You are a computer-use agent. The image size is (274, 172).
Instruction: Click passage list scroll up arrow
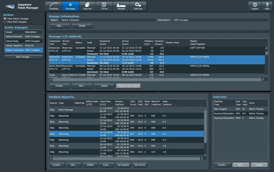(267, 48)
